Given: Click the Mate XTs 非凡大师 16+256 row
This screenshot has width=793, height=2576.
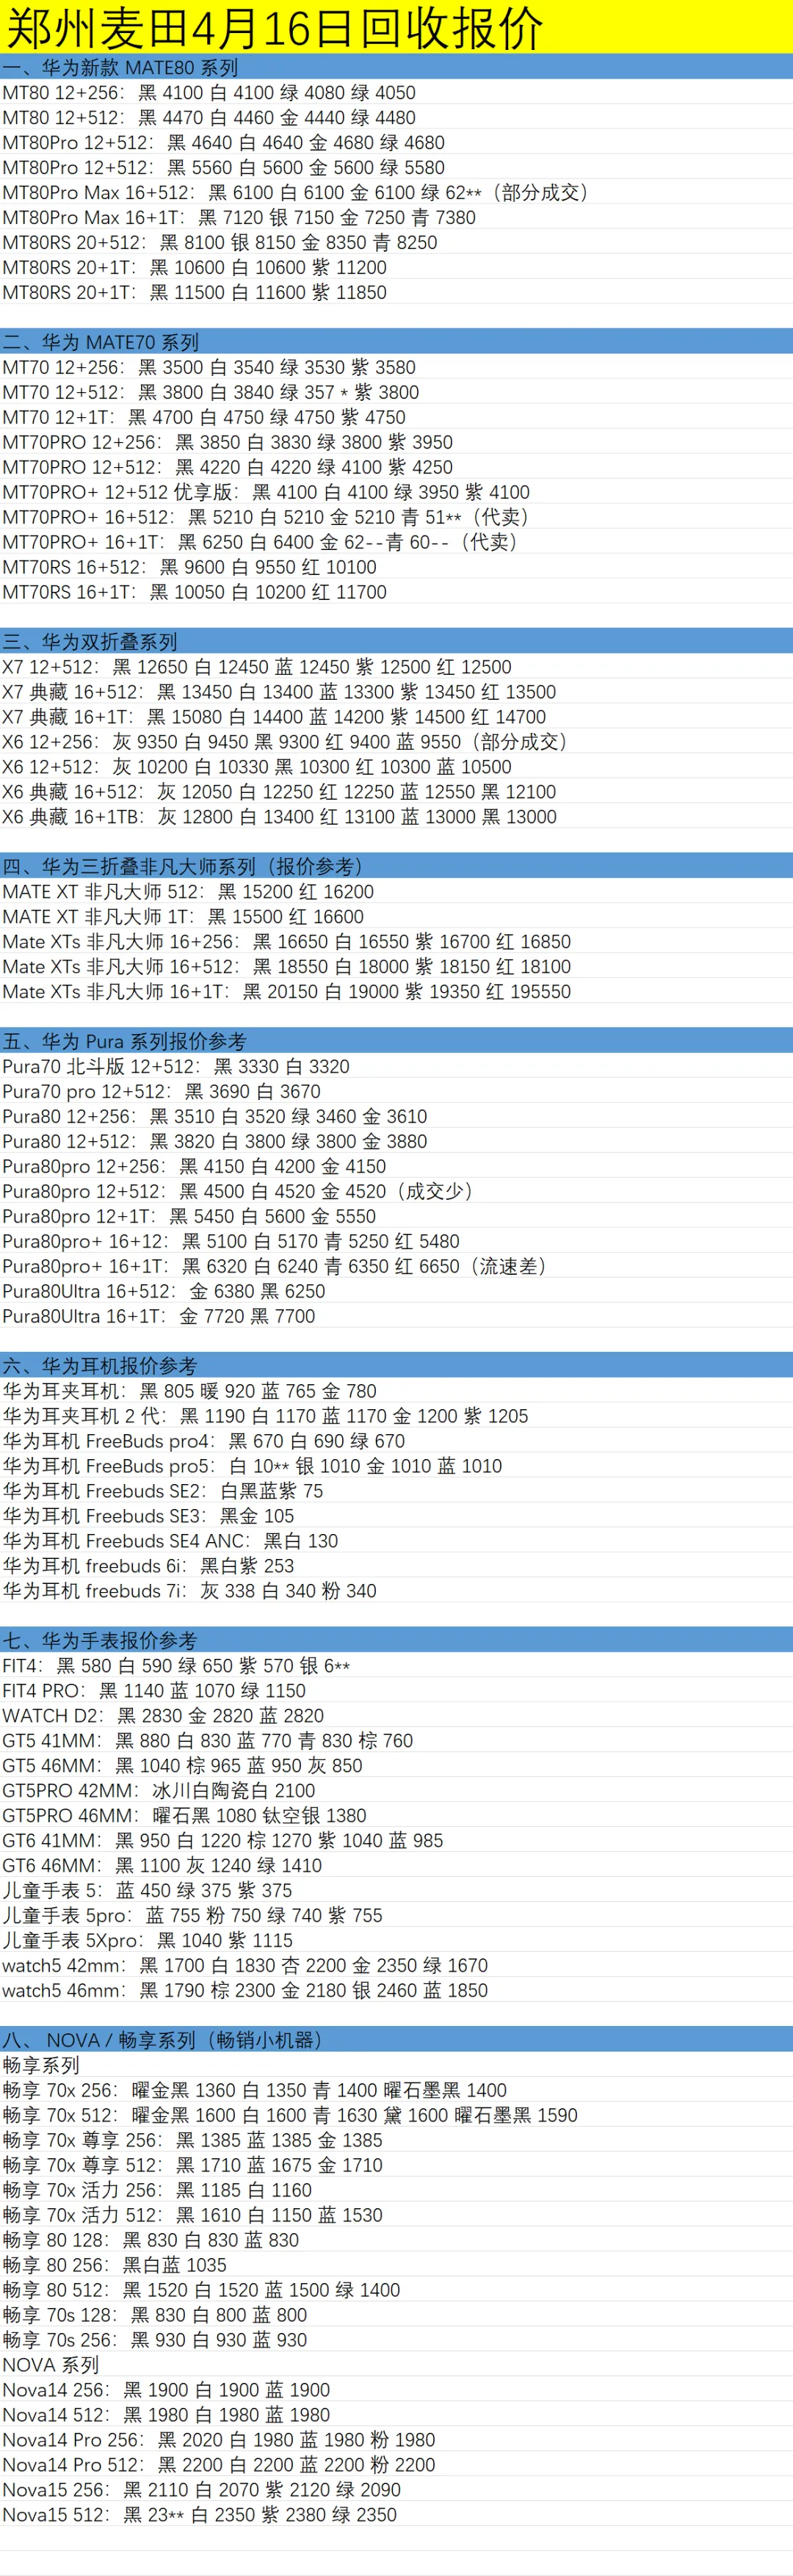Looking at the screenshot, I should pos(396,941).
